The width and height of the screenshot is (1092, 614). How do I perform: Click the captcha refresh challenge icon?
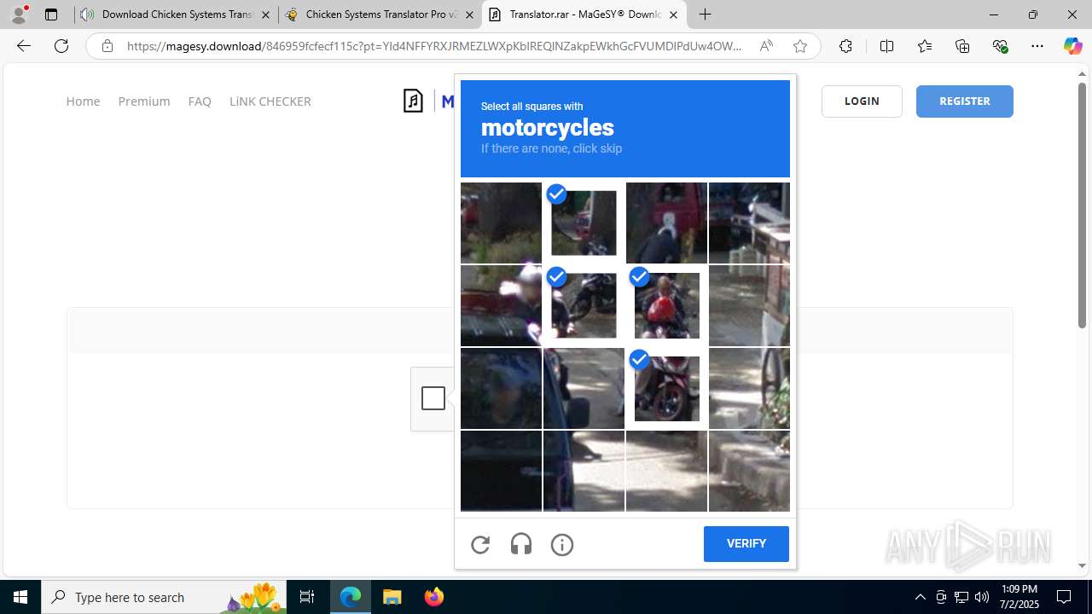(480, 544)
